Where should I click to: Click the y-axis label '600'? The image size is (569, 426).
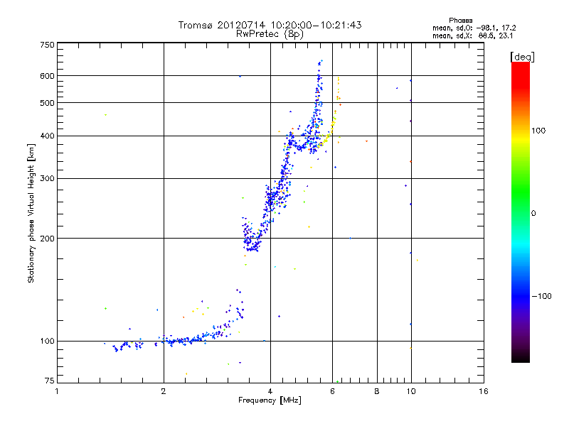point(47,76)
